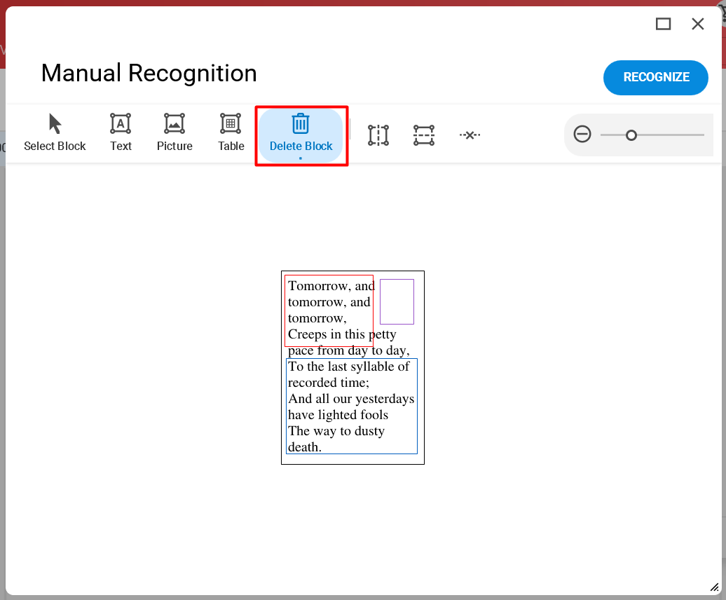
Task: Click the Delete Block trash tool
Action: [301, 135]
